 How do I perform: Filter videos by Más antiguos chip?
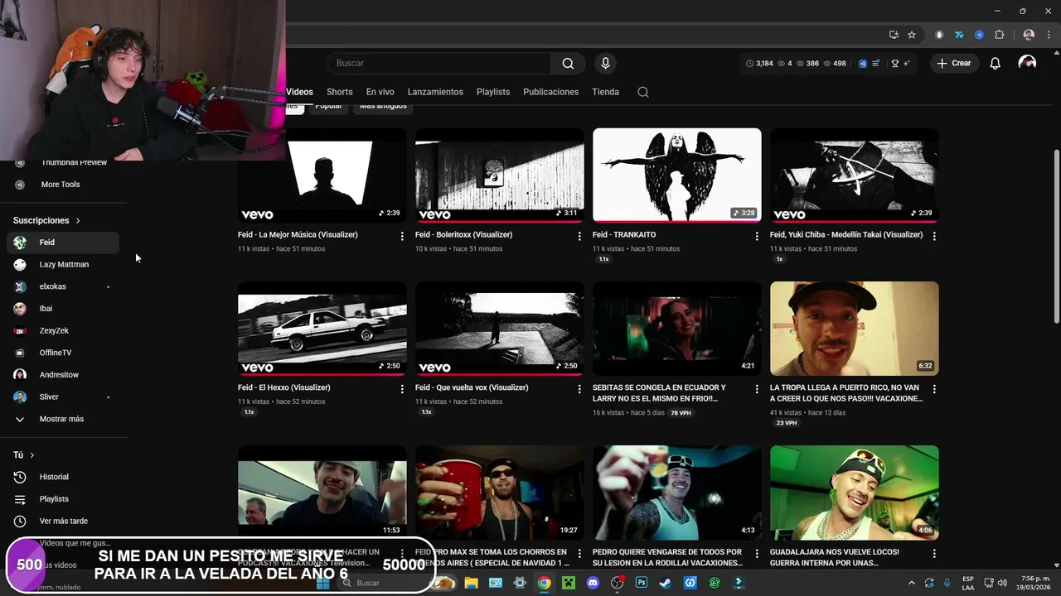pyautogui.click(x=383, y=107)
